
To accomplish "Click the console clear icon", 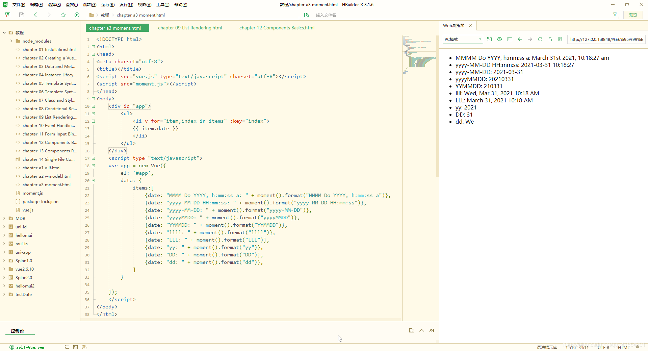I will (432, 330).
